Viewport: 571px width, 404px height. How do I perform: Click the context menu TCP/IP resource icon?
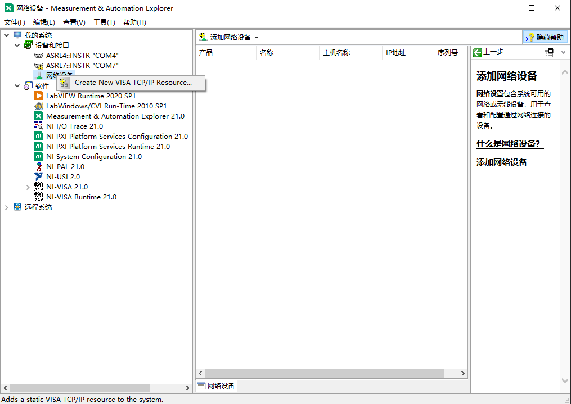click(x=65, y=83)
